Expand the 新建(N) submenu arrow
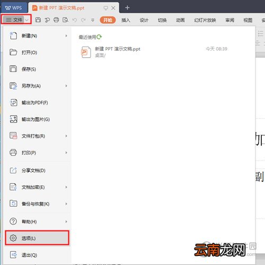Screen dimensions: 265x265 [x=66, y=36]
